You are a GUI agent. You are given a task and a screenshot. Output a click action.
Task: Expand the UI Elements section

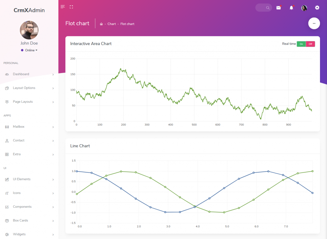[x=22, y=179]
